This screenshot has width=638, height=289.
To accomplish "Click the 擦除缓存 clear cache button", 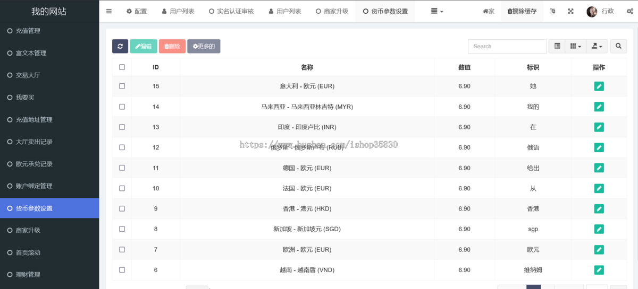I will 522,11.
